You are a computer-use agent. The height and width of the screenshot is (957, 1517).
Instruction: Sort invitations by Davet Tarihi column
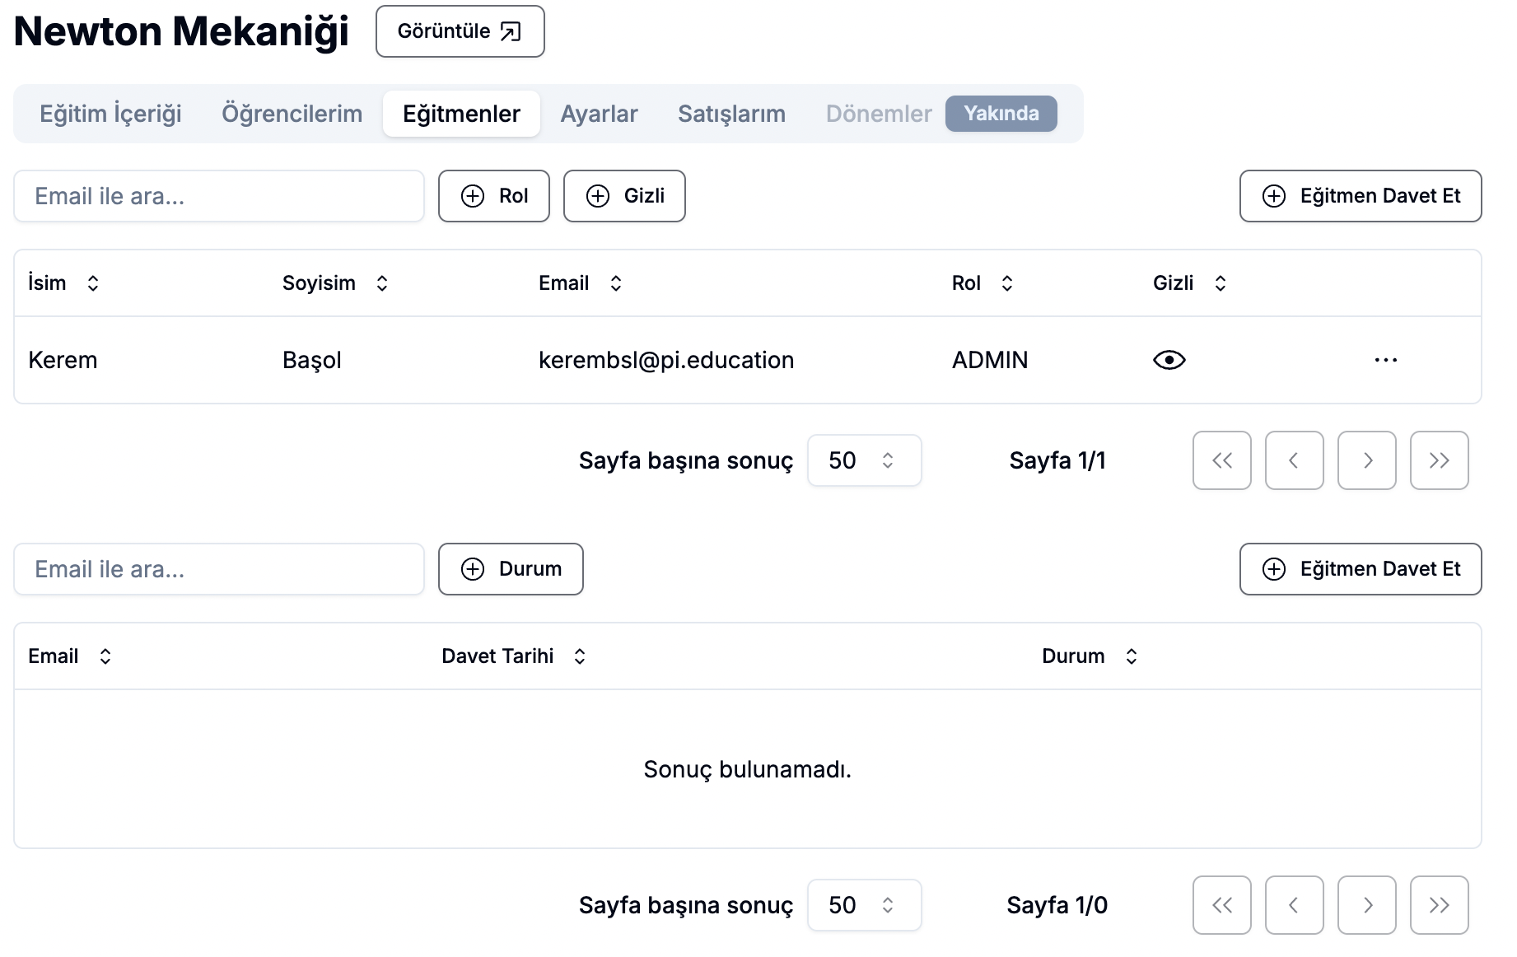tap(513, 656)
